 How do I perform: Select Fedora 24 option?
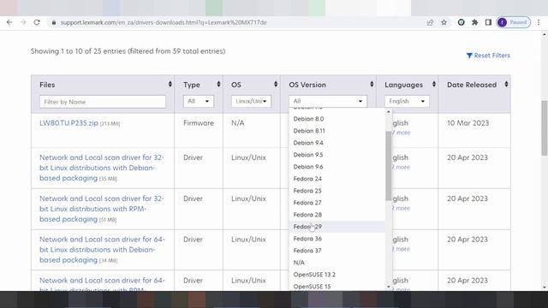pyautogui.click(x=337, y=179)
